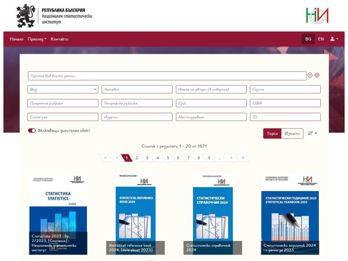Expand the 'Вид' type dropdown
Image resolution: width=348 pixels, height=261 pixels.
click(63, 90)
